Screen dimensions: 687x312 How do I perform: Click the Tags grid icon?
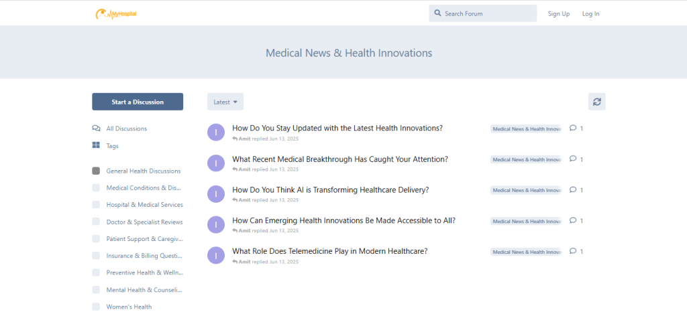click(96, 146)
